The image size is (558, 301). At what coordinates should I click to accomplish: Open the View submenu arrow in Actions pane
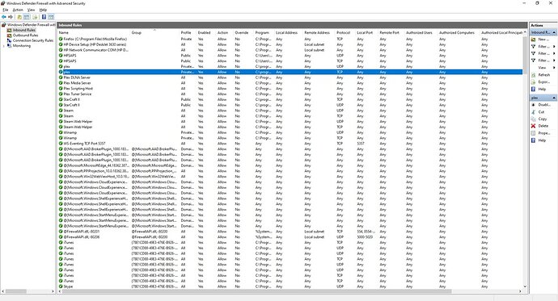point(554,68)
